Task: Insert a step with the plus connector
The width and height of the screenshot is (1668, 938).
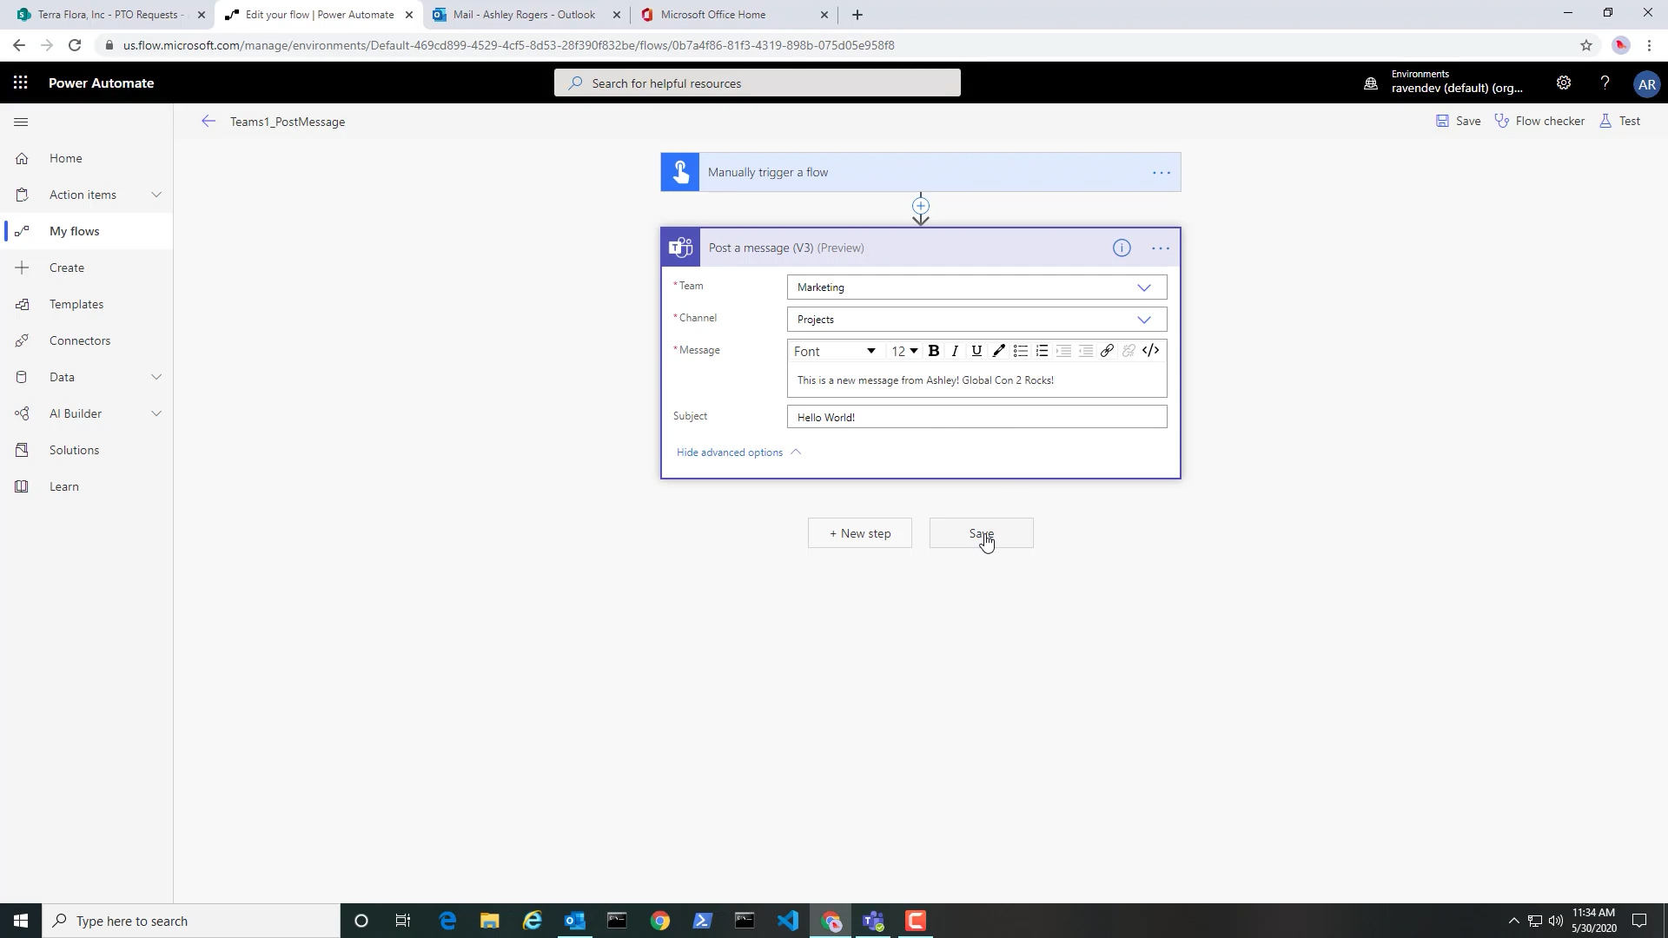Action: (921, 206)
